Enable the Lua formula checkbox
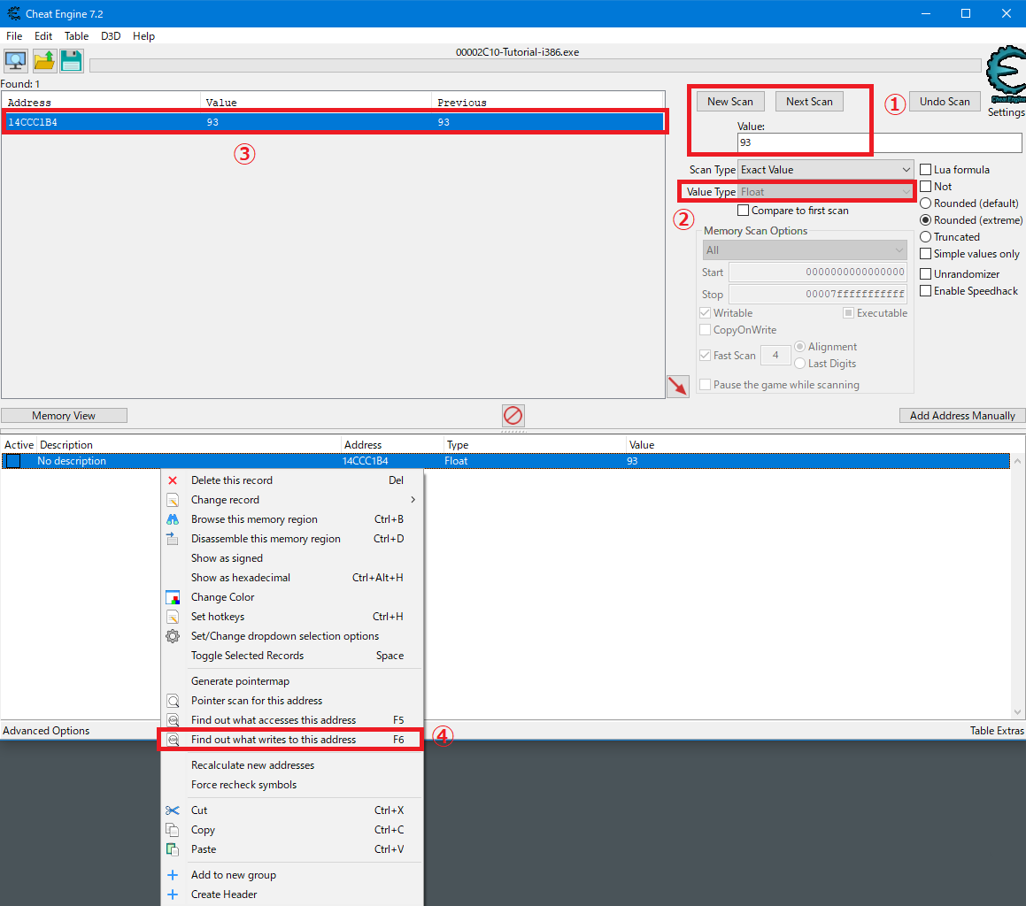This screenshot has width=1026, height=906. [x=925, y=169]
